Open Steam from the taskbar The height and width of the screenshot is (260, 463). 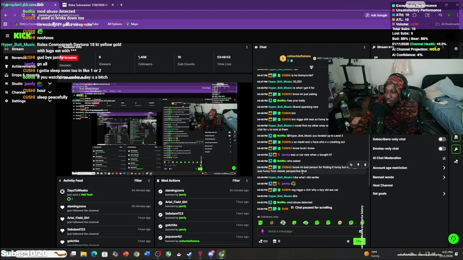189,254
